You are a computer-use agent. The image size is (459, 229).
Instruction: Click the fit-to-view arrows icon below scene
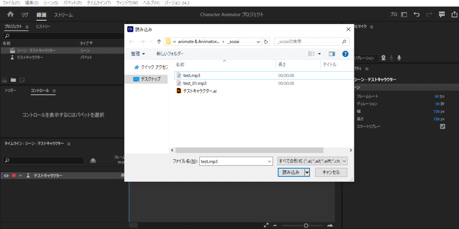click(266, 226)
